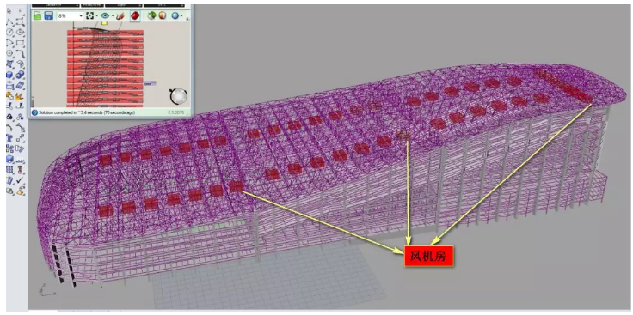Select the Trim tool
The width and height of the screenshot is (633, 315).
coord(9,106)
